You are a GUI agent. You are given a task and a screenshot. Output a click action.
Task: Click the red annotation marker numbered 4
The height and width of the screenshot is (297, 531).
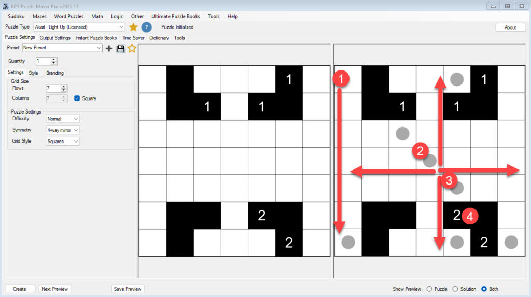coord(470,215)
